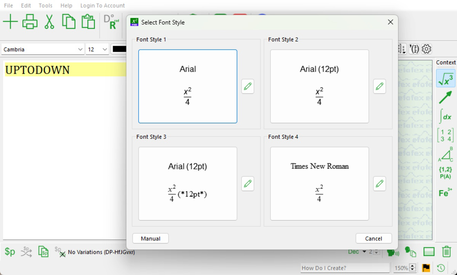Select the triangle ABC geometry context icon
The image size is (457, 275).
pos(446,154)
